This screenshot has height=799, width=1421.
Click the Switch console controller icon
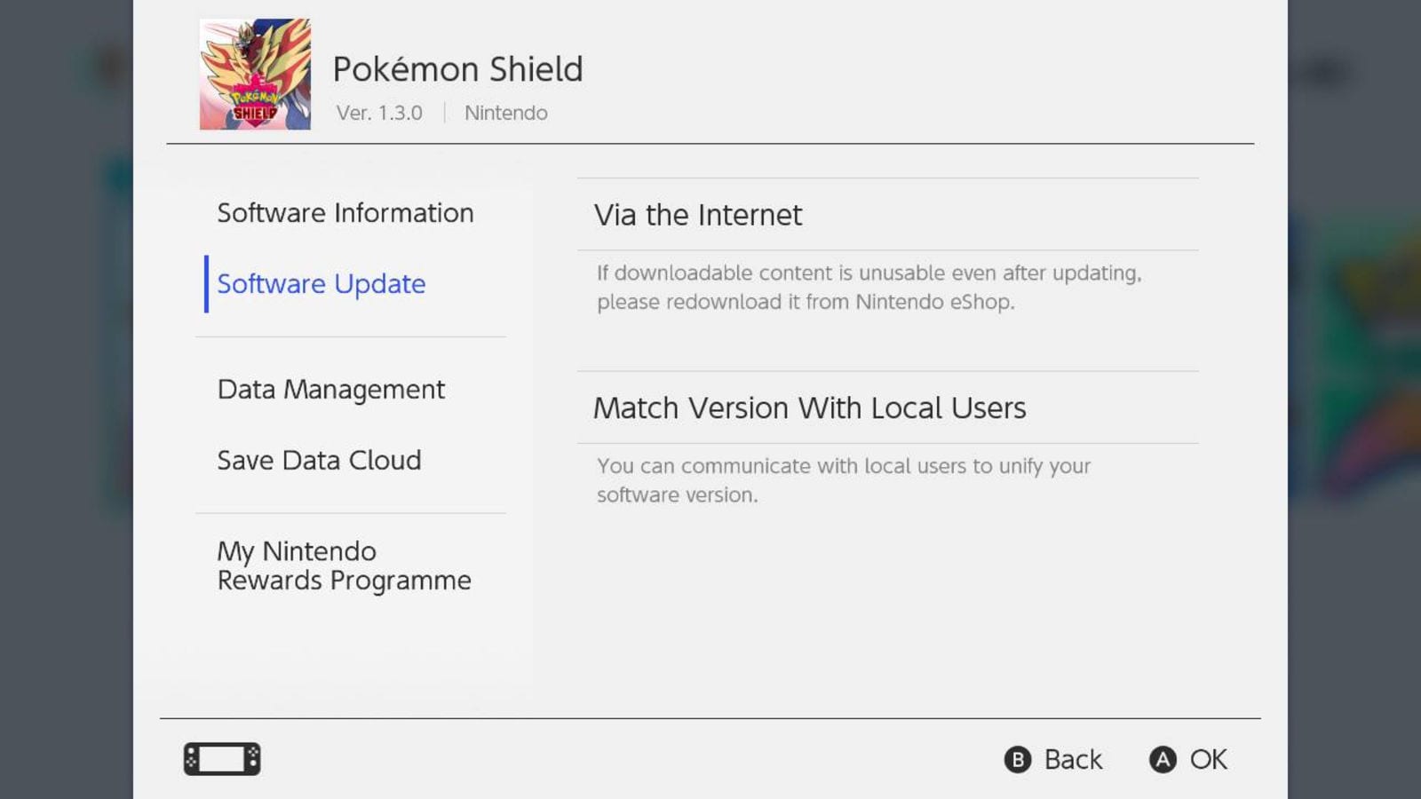click(x=222, y=759)
